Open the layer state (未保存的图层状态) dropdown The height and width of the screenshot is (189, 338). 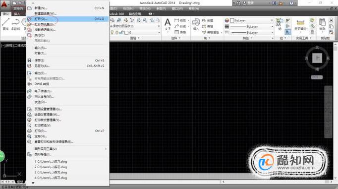tap(135, 26)
